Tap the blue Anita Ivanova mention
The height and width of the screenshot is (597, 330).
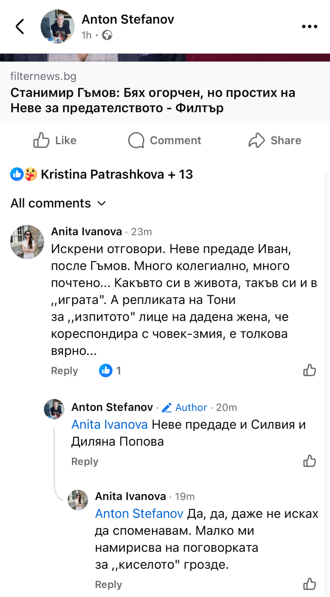tap(110, 425)
